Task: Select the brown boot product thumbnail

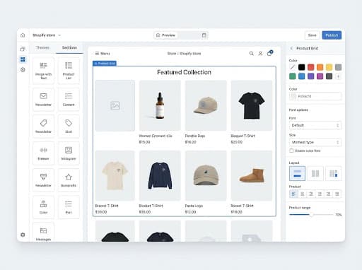Action: (252, 175)
